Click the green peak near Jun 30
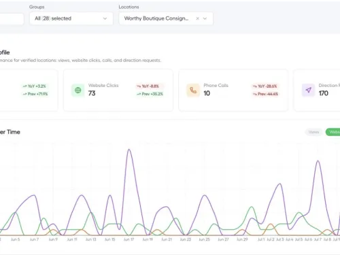 [x=252, y=207]
